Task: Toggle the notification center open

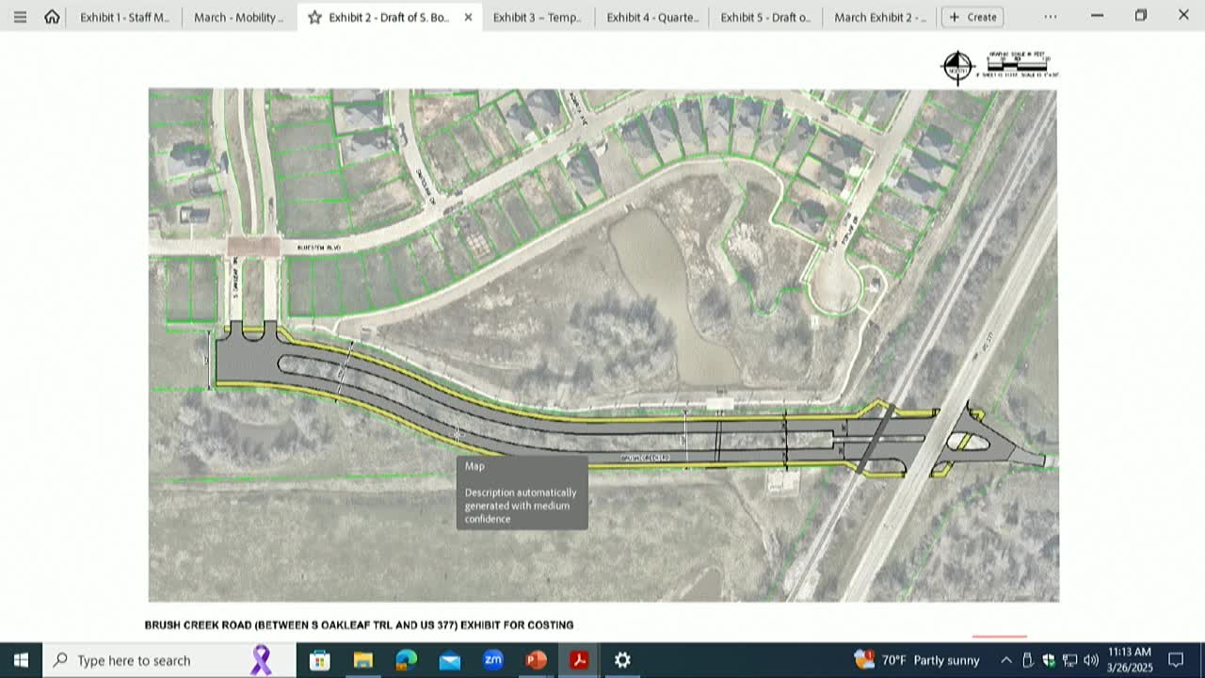Action: pyautogui.click(x=1178, y=660)
